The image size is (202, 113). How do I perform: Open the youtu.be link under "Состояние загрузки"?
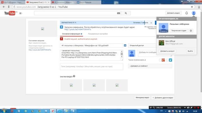[x=40, y=50]
